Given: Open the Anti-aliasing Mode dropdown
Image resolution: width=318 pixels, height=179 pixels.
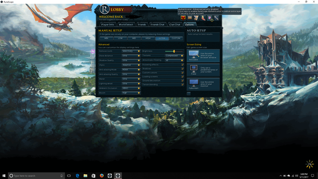Looking at the screenshot, I should pyautogui.click(x=131, y=70).
